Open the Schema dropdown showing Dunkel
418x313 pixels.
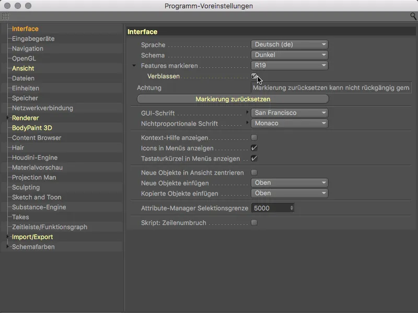click(289, 55)
